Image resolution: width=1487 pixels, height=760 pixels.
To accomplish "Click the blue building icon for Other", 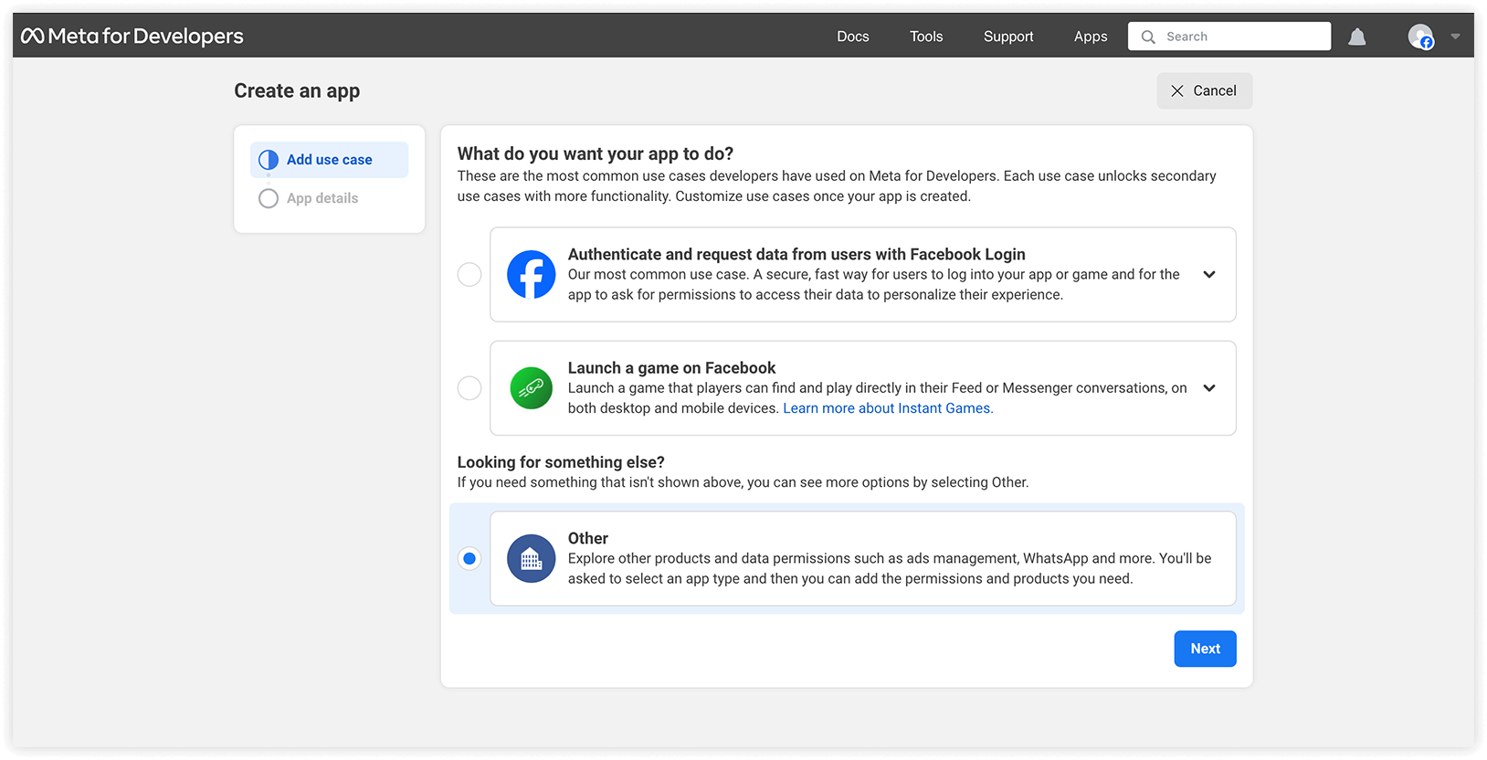I will (532, 558).
